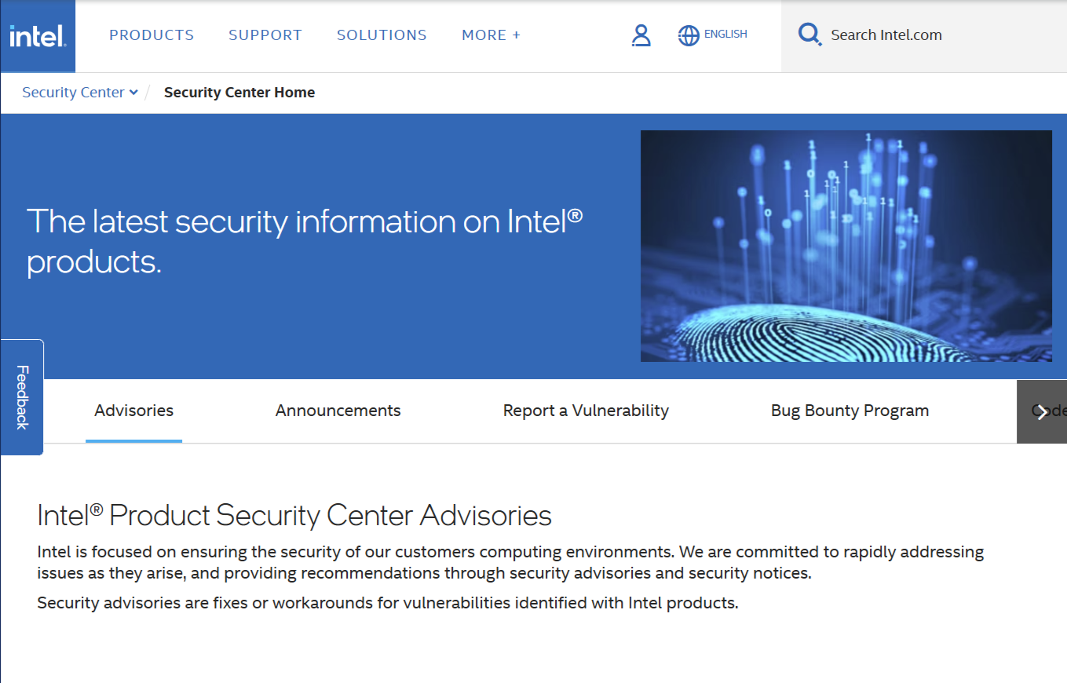The width and height of the screenshot is (1067, 683).
Task: Open the PRODUCTS menu
Action: (152, 35)
